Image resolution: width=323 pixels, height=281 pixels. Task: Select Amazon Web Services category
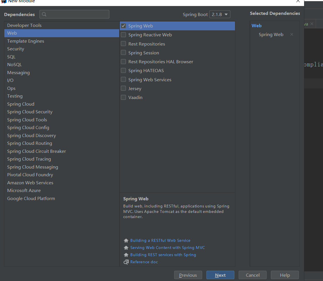pyautogui.click(x=62, y=183)
